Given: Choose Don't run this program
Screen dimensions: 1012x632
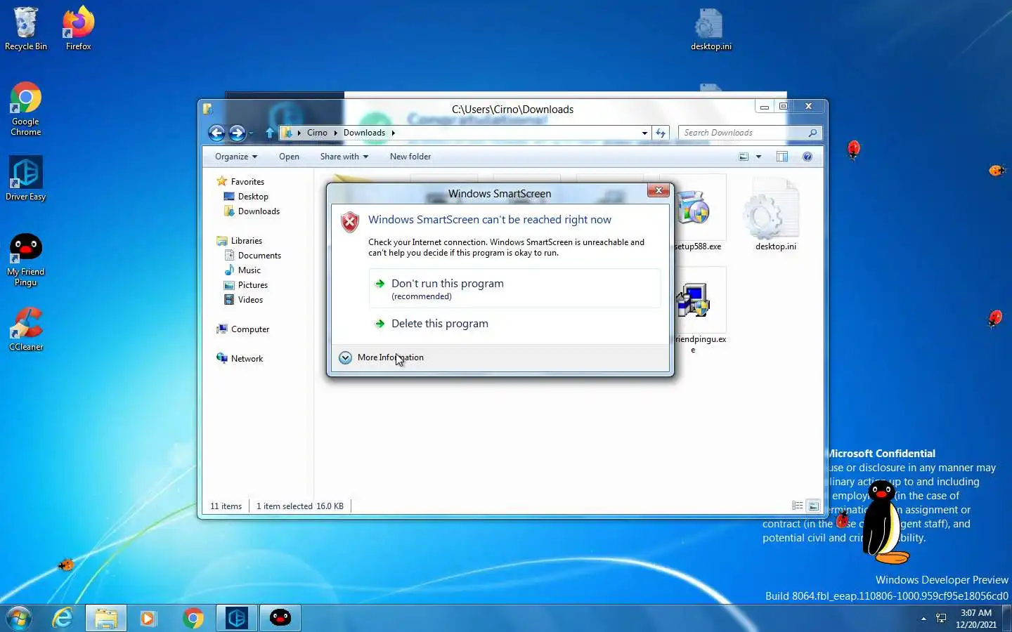Looking at the screenshot, I should [514, 289].
